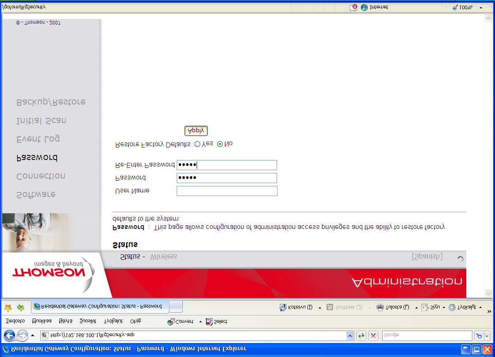Screen dimensions: 495x357
Task: Click the Google search box
Action: pyautogui.click(x=427, y=335)
